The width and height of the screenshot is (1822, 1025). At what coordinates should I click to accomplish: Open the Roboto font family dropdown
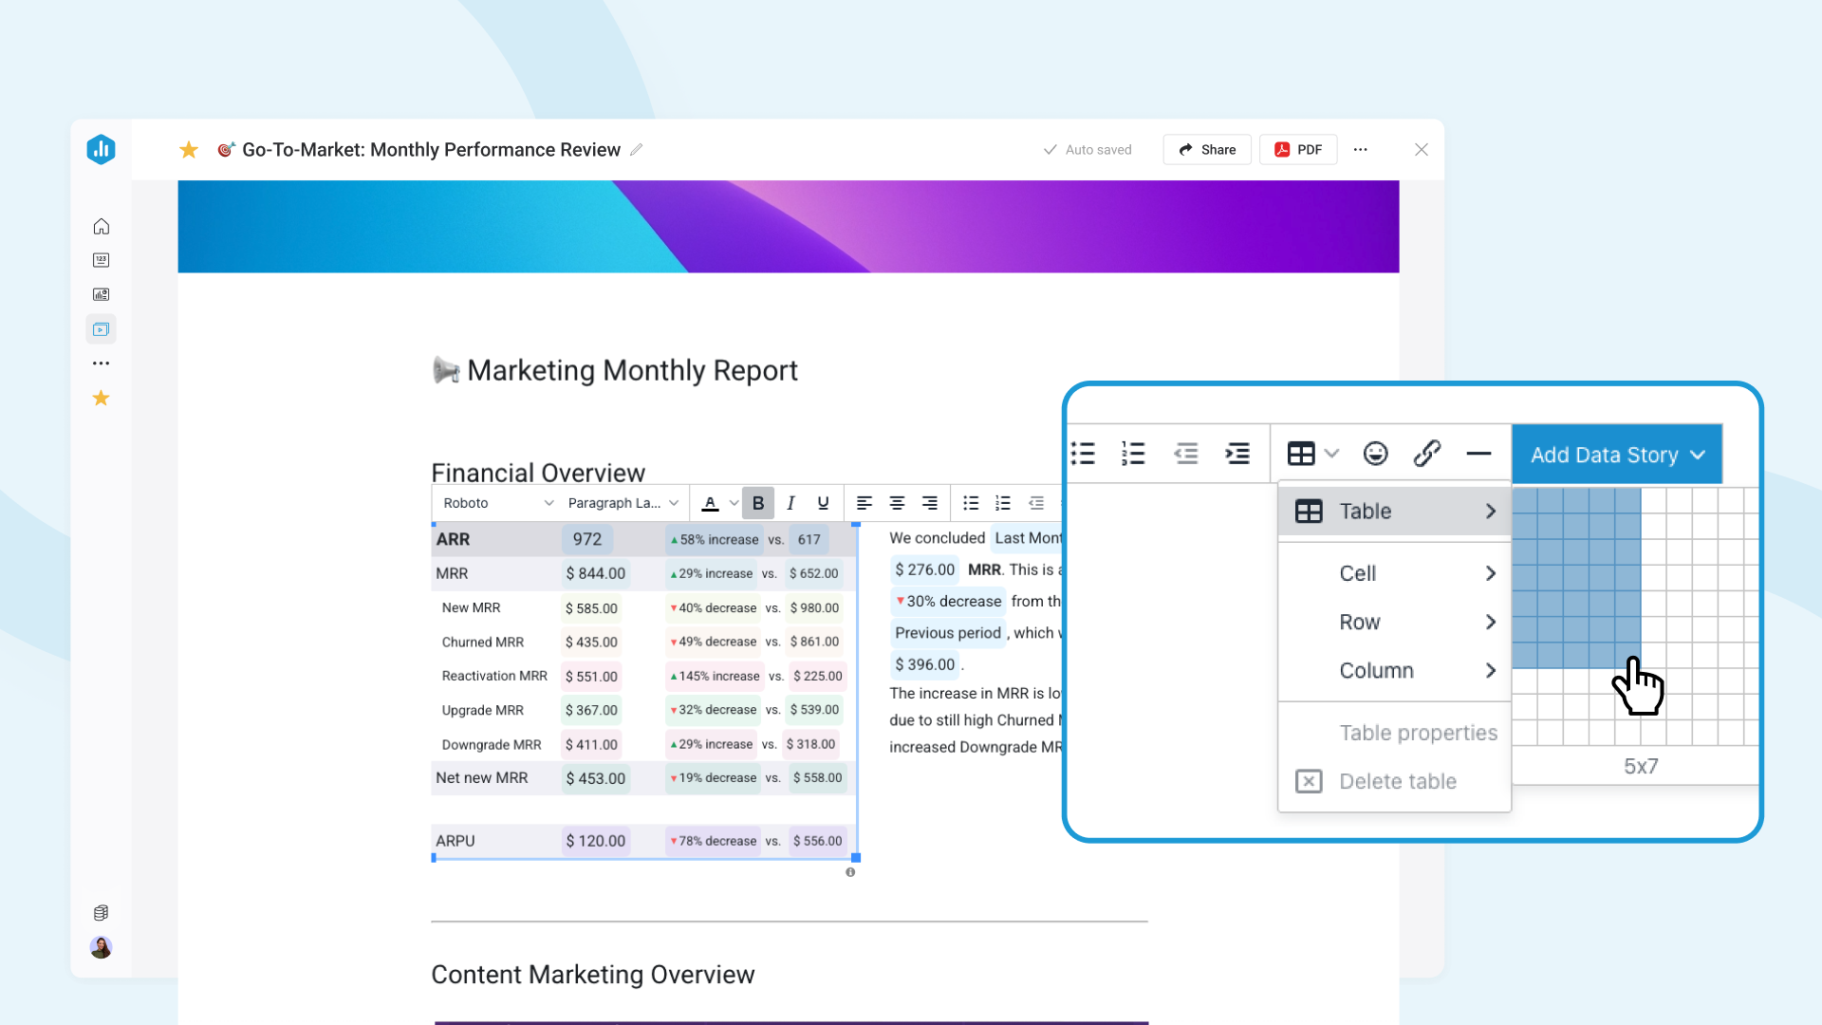coord(494,503)
